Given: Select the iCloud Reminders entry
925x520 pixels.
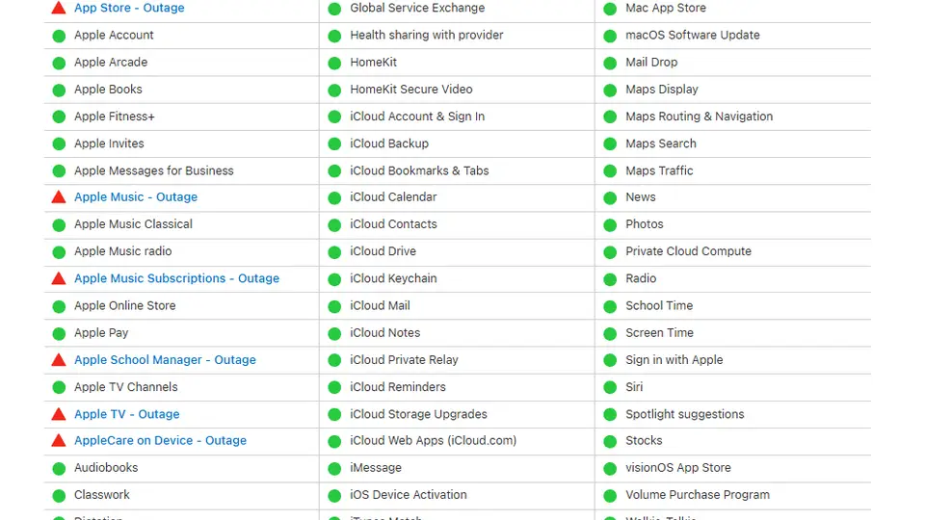Looking at the screenshot, I should coord(398,387).
